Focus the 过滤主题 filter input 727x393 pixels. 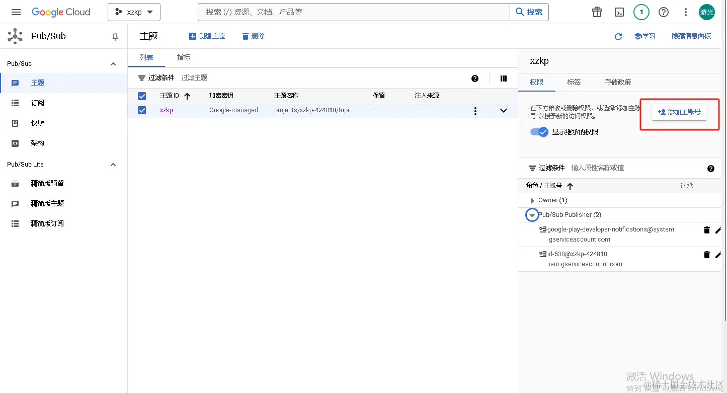point(322,78)
